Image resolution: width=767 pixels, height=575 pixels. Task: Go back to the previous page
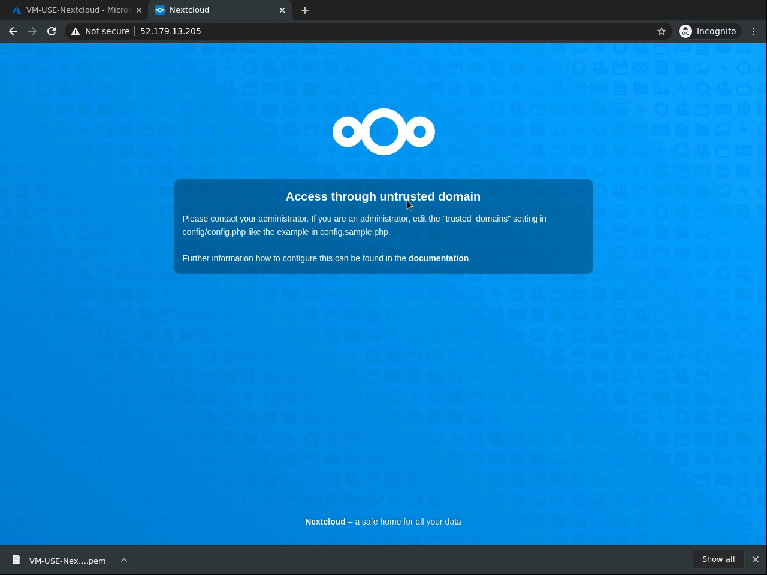tap(13, 31)
